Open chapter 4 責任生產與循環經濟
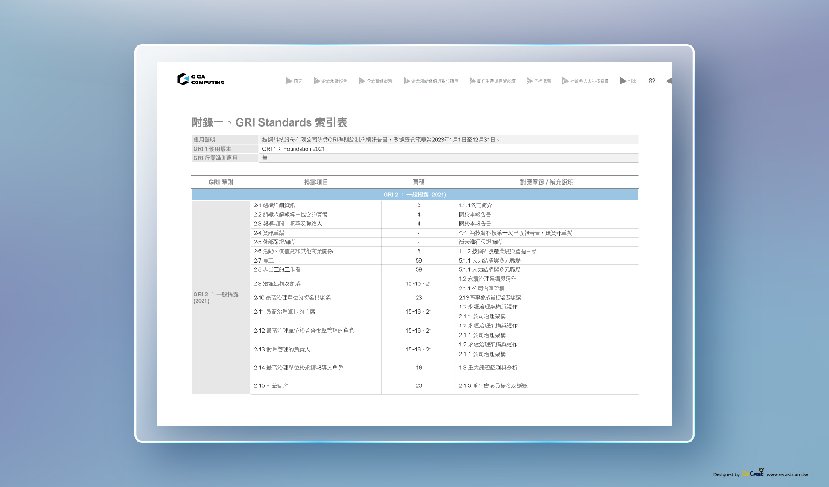829x487 pixels. click(x=492, y=81)
